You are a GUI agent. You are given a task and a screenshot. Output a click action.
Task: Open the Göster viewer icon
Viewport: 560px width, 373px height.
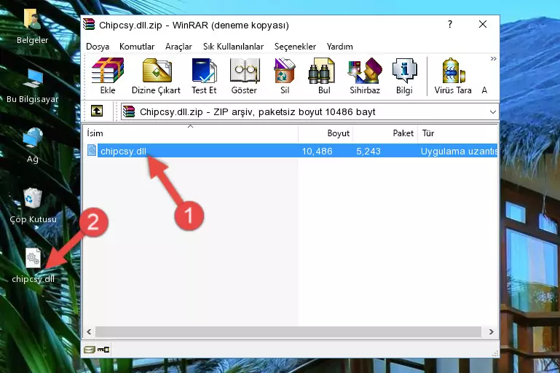coord(244,76)
